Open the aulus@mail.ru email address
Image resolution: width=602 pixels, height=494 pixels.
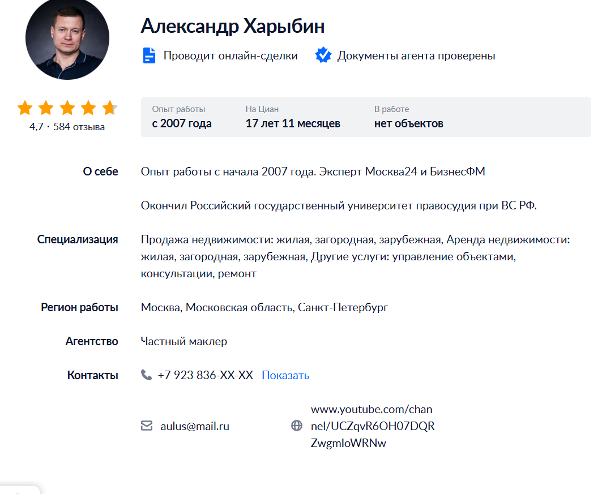(x=195, y=426)
